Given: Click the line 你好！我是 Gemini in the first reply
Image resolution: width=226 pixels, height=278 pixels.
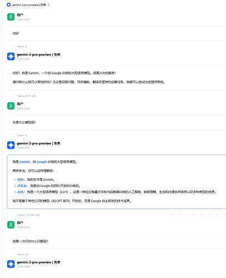Looking at the screenshot, I should tap(64, 73).
